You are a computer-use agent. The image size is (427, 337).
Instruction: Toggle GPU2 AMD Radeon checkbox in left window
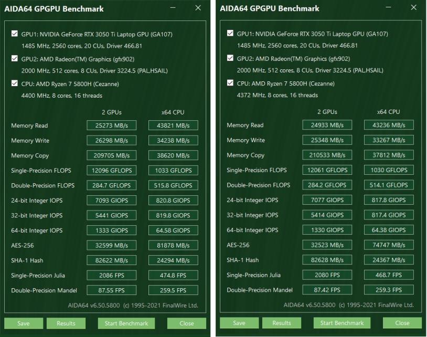(14, 59)
